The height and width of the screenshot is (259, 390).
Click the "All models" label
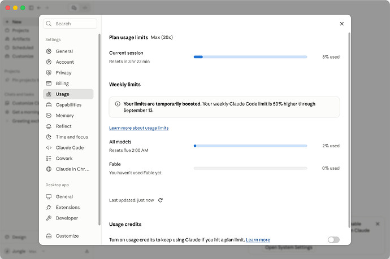point(120,142)
